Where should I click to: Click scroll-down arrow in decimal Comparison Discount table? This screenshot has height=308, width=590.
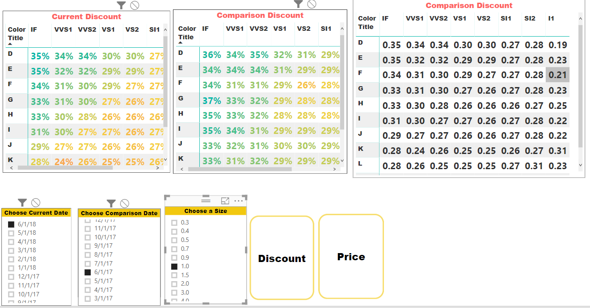(x=581, y=165)
